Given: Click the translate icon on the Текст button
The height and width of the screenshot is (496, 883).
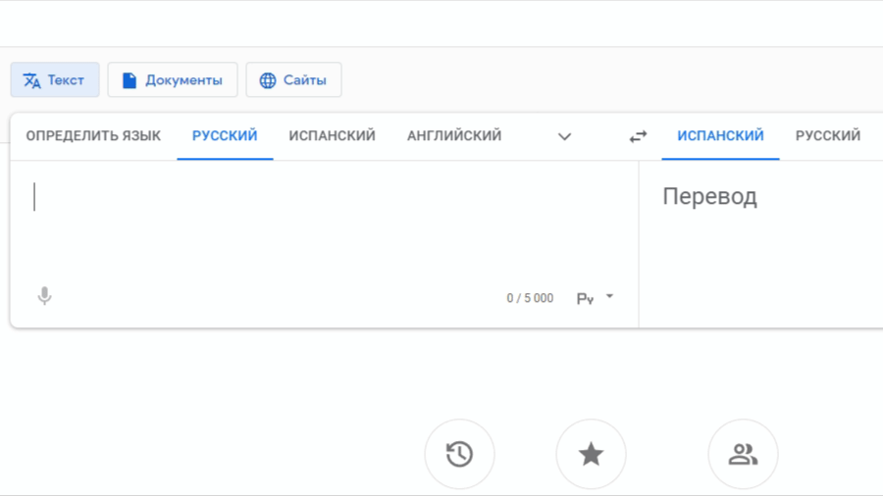Looking at the screenshot, I should click(31, 80).
